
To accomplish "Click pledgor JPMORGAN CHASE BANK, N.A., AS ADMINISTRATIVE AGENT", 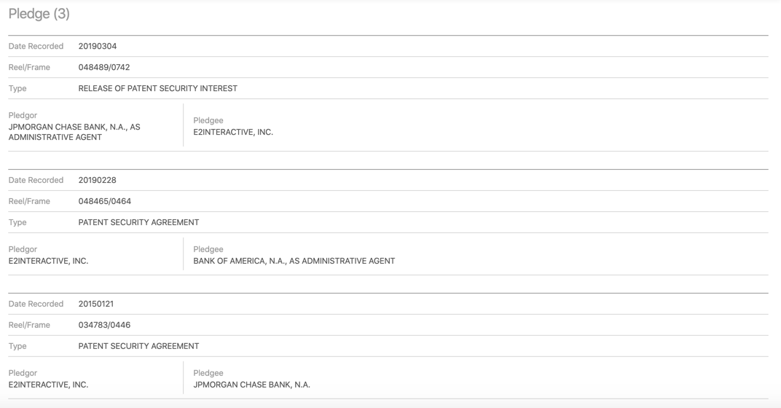I will pyautogui.click(x=74, y=132).
